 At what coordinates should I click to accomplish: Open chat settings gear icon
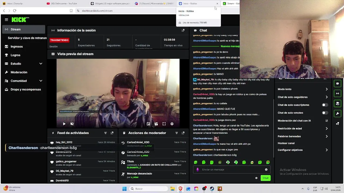[256, 178]
